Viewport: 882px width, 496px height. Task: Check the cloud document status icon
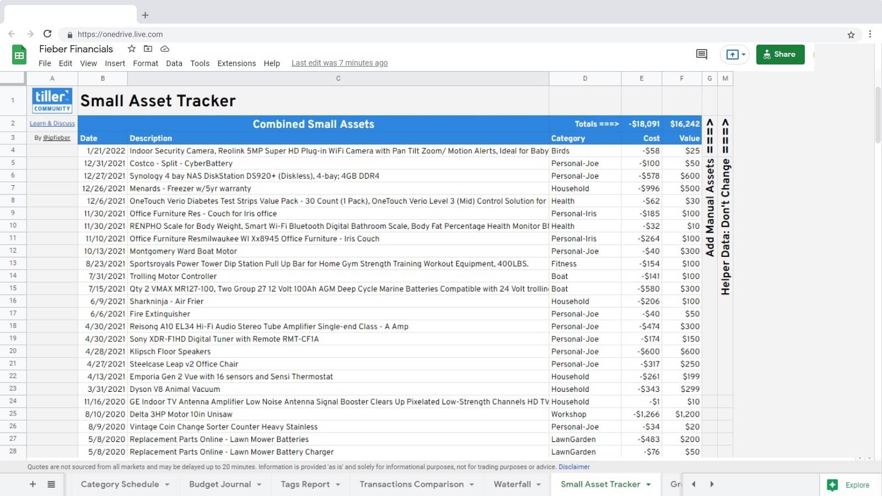(164, 48)
